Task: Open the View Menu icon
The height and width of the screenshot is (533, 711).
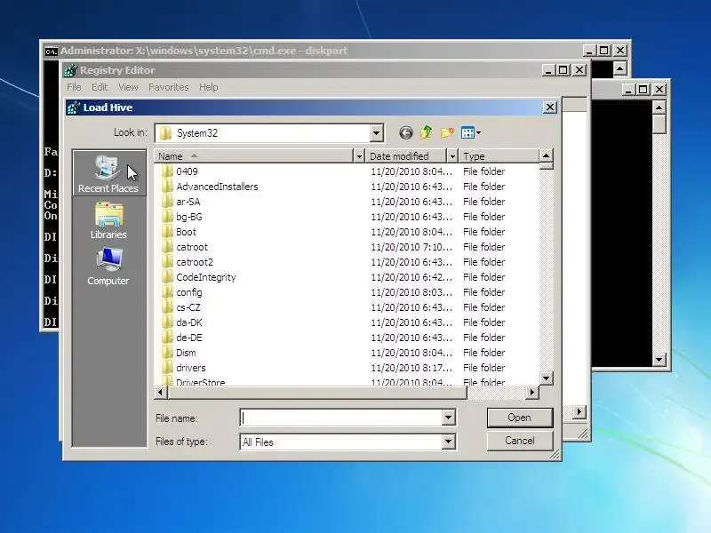Action: (x=467, y=132)
